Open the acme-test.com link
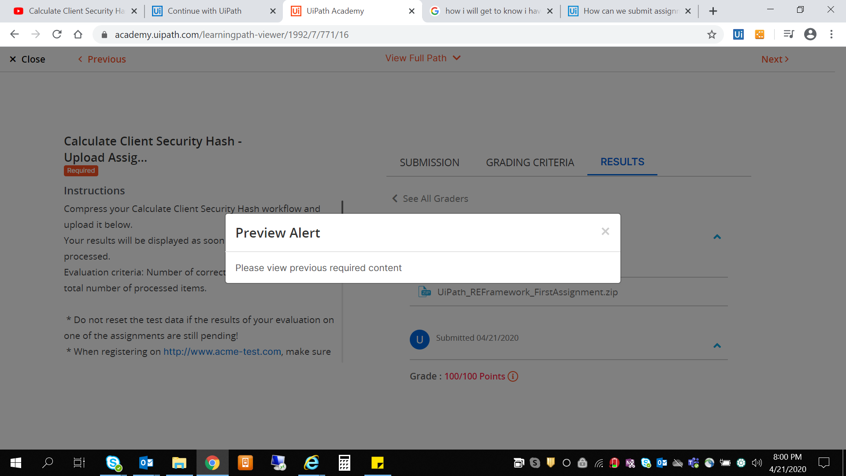This screenshot has height=476, width=846. pyautogui.click(x=222, y=352)
